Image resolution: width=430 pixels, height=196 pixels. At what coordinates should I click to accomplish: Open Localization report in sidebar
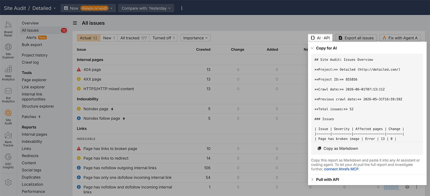(x=32, y=184)
